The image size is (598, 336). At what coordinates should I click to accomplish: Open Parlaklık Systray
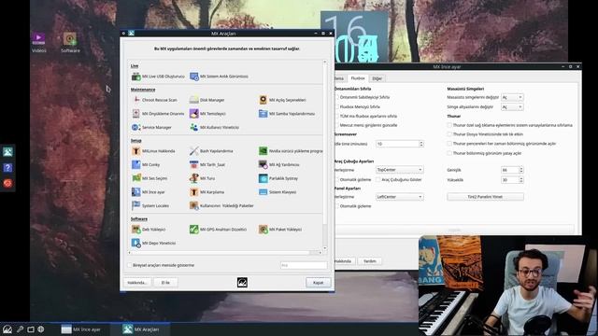(x=278, y=178)
